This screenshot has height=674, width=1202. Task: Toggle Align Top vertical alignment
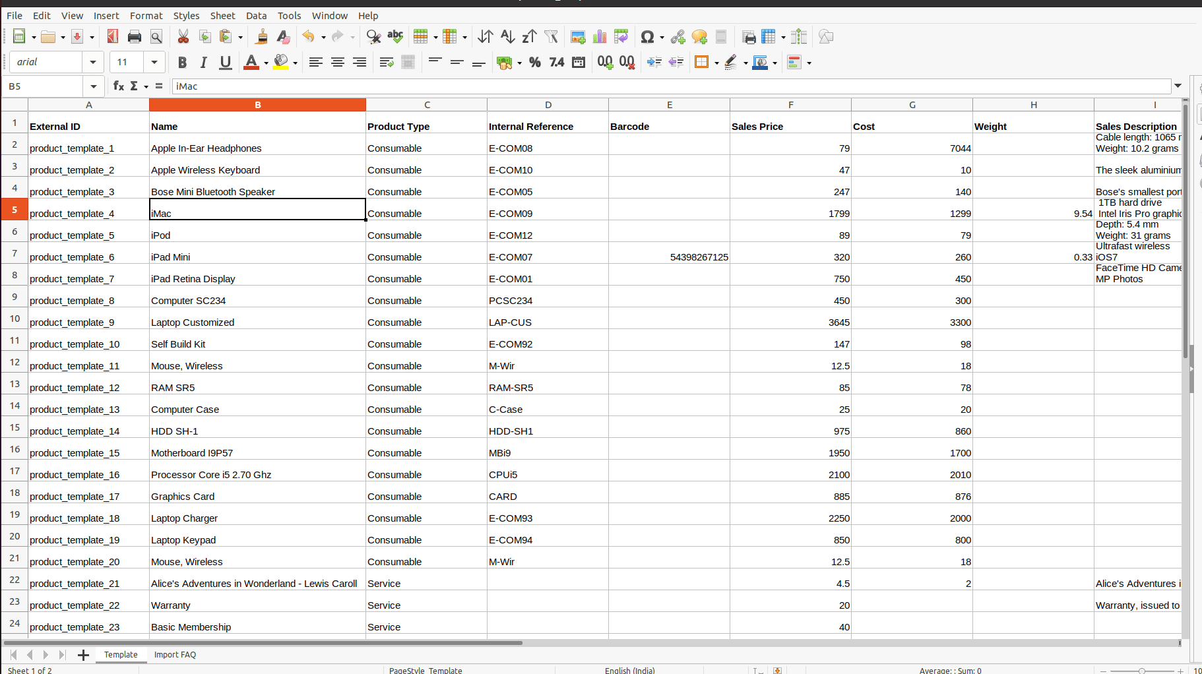[435, 62]
